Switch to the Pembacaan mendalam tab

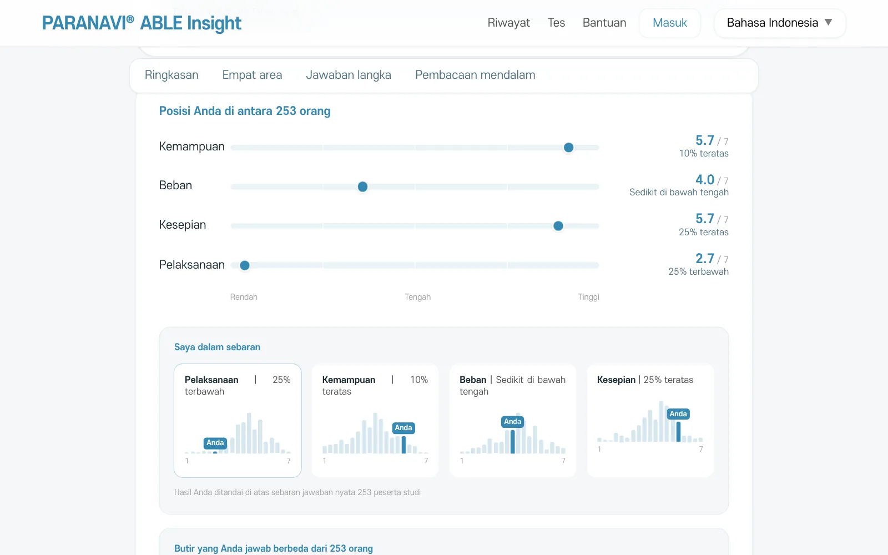point(475,75)
